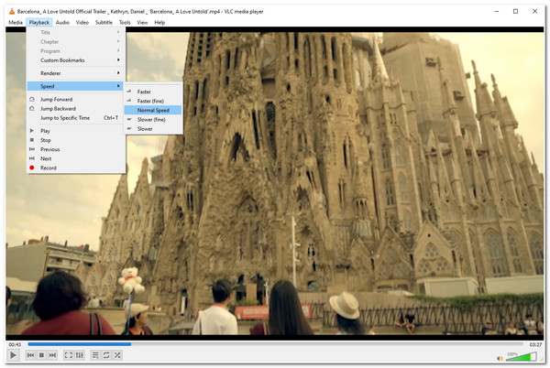Select Previous in the Playback menu

(76, 149)
